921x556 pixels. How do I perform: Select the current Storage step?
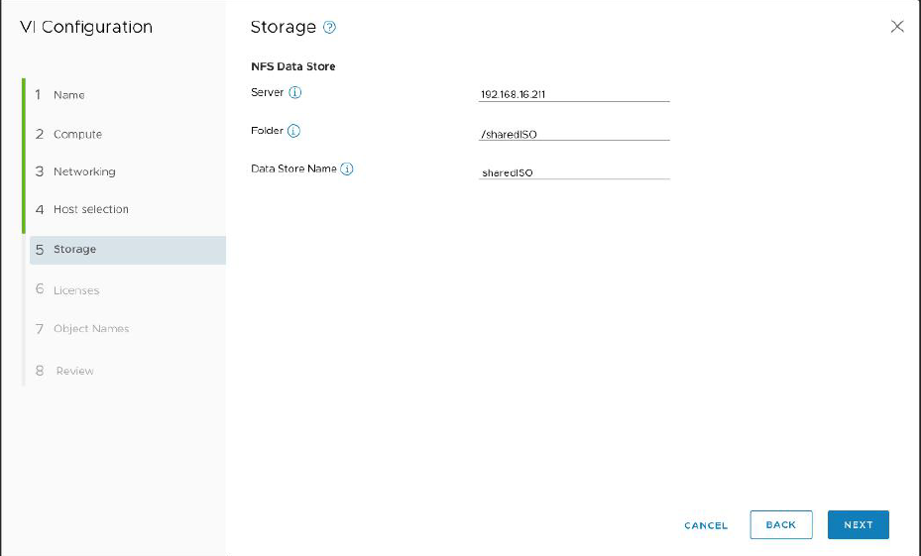75,250
